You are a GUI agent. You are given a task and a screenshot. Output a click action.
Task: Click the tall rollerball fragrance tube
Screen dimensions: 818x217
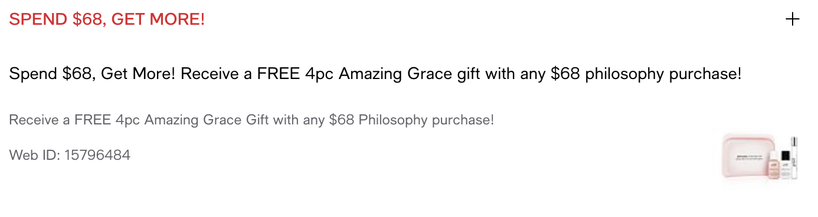coord(794,157)
